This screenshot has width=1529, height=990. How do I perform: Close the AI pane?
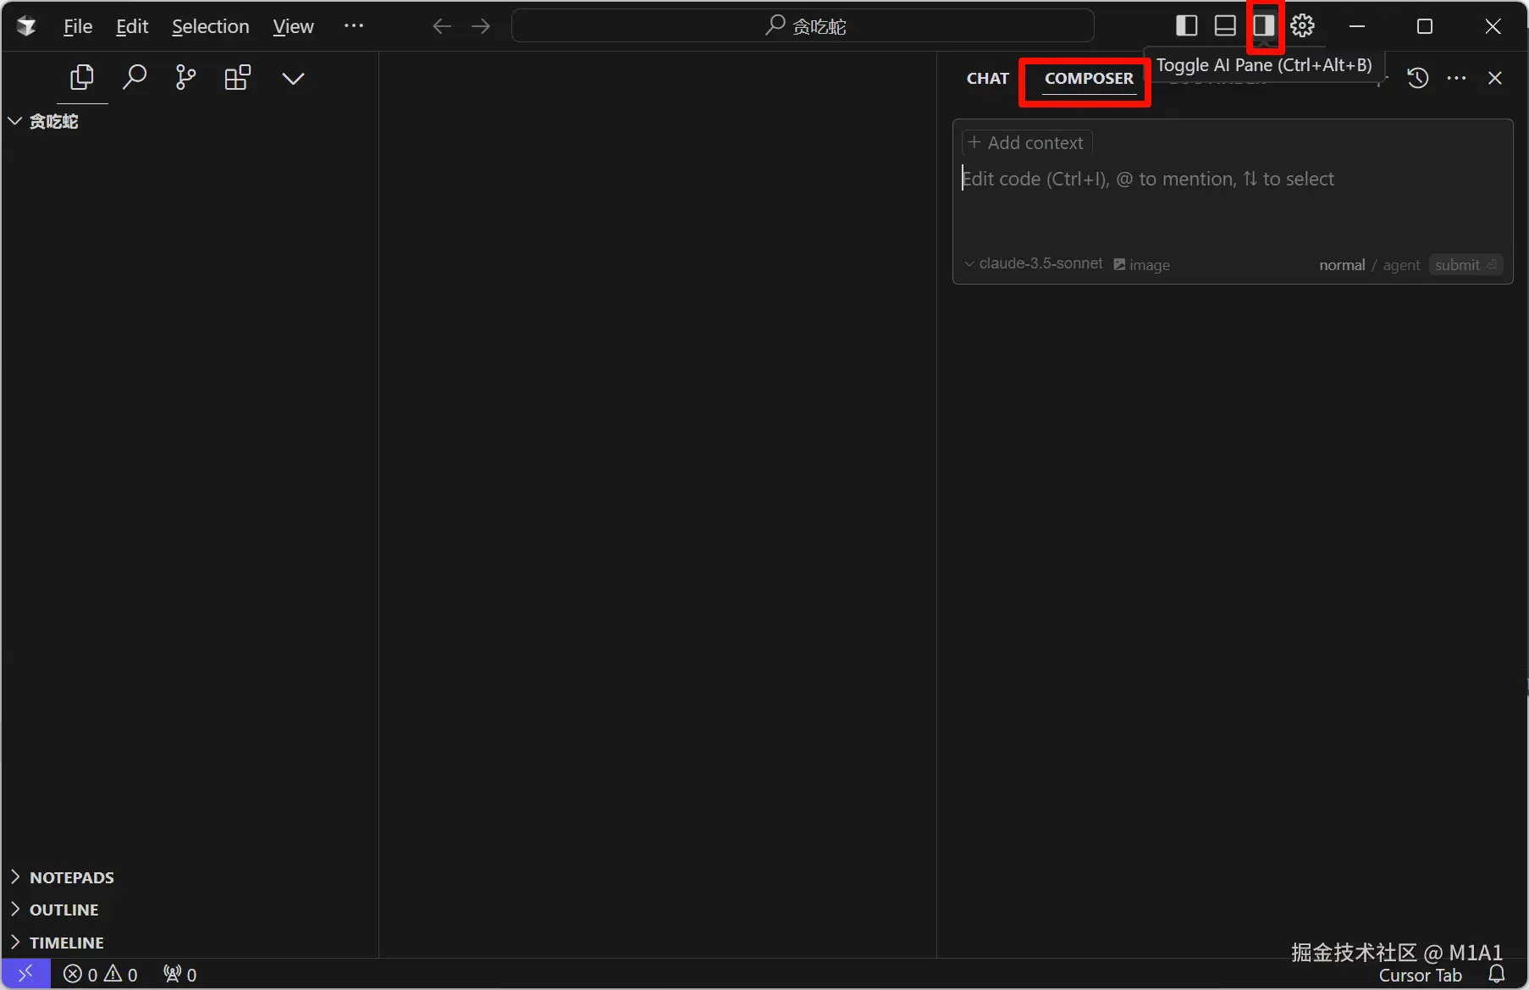(1495, 78)
